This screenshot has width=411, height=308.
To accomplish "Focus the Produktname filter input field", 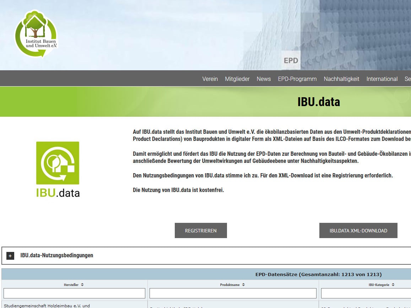I will tap(233, 293).
